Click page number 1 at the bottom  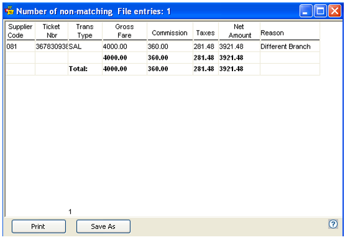pyautogui.click(x=70, y=212)
